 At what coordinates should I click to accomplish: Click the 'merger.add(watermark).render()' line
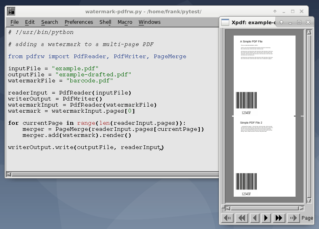click(77, 135)
